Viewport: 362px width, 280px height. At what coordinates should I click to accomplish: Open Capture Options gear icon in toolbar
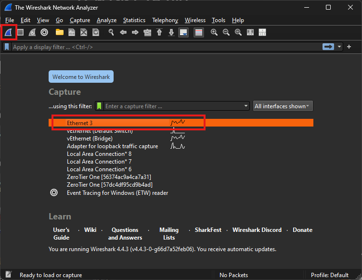(x=44, y=32)
